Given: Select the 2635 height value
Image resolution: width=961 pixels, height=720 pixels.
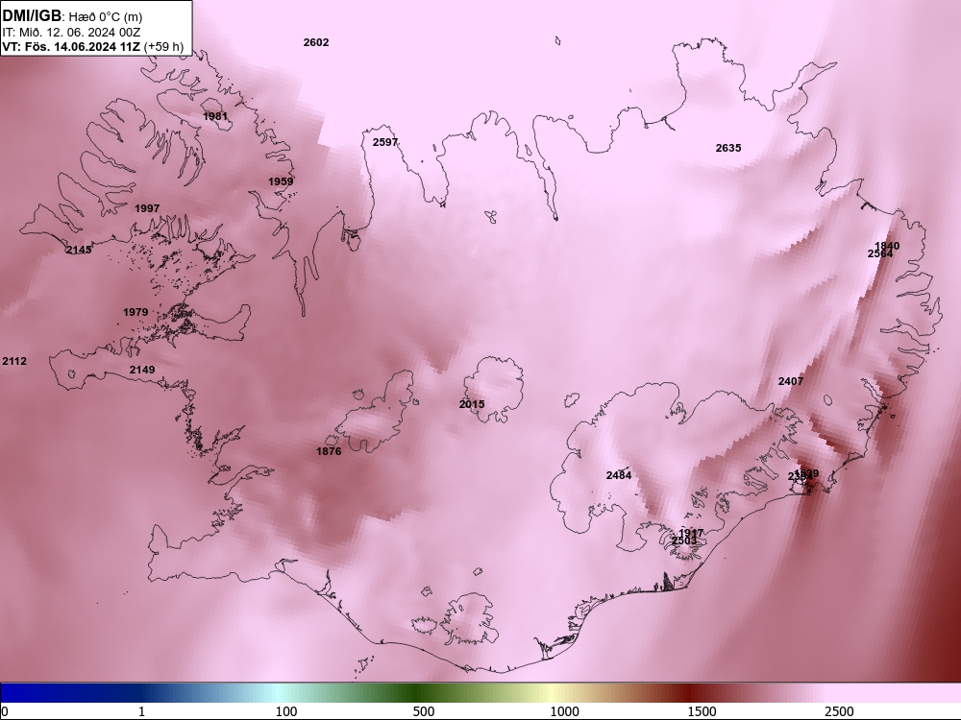Looking at the screenshot, I should [x=728, y=148].
